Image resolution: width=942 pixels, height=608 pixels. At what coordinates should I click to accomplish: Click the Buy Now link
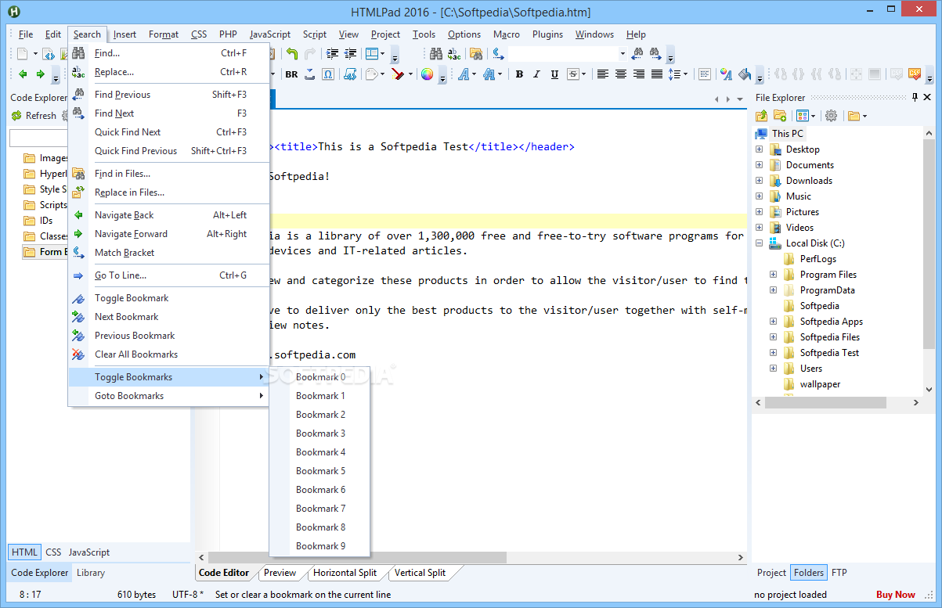click(x=896, y=595)
